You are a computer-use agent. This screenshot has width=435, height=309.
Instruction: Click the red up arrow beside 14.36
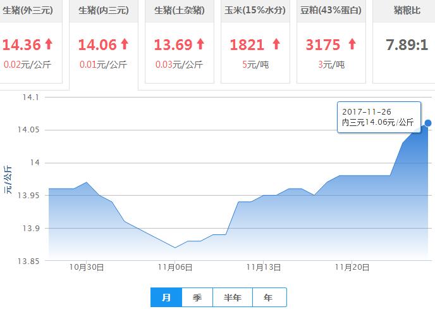pyautogui.click(x=49, y=44)
